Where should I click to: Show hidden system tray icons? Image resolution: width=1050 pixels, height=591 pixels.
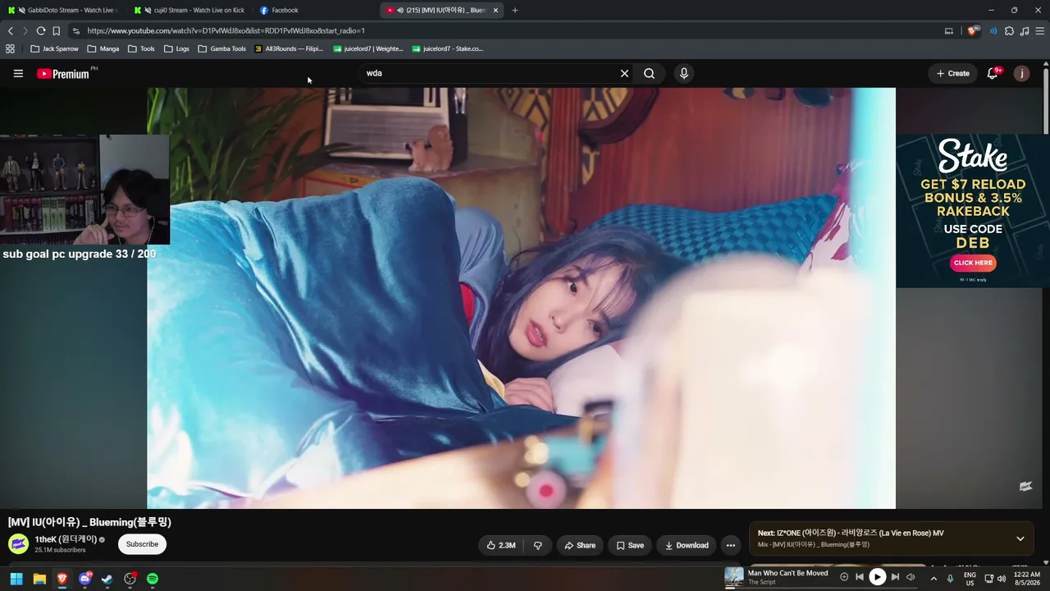(934, 579)
